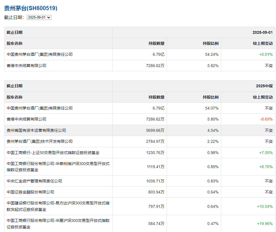Click 持股比例 header in 2025-09-01 table

210,44
